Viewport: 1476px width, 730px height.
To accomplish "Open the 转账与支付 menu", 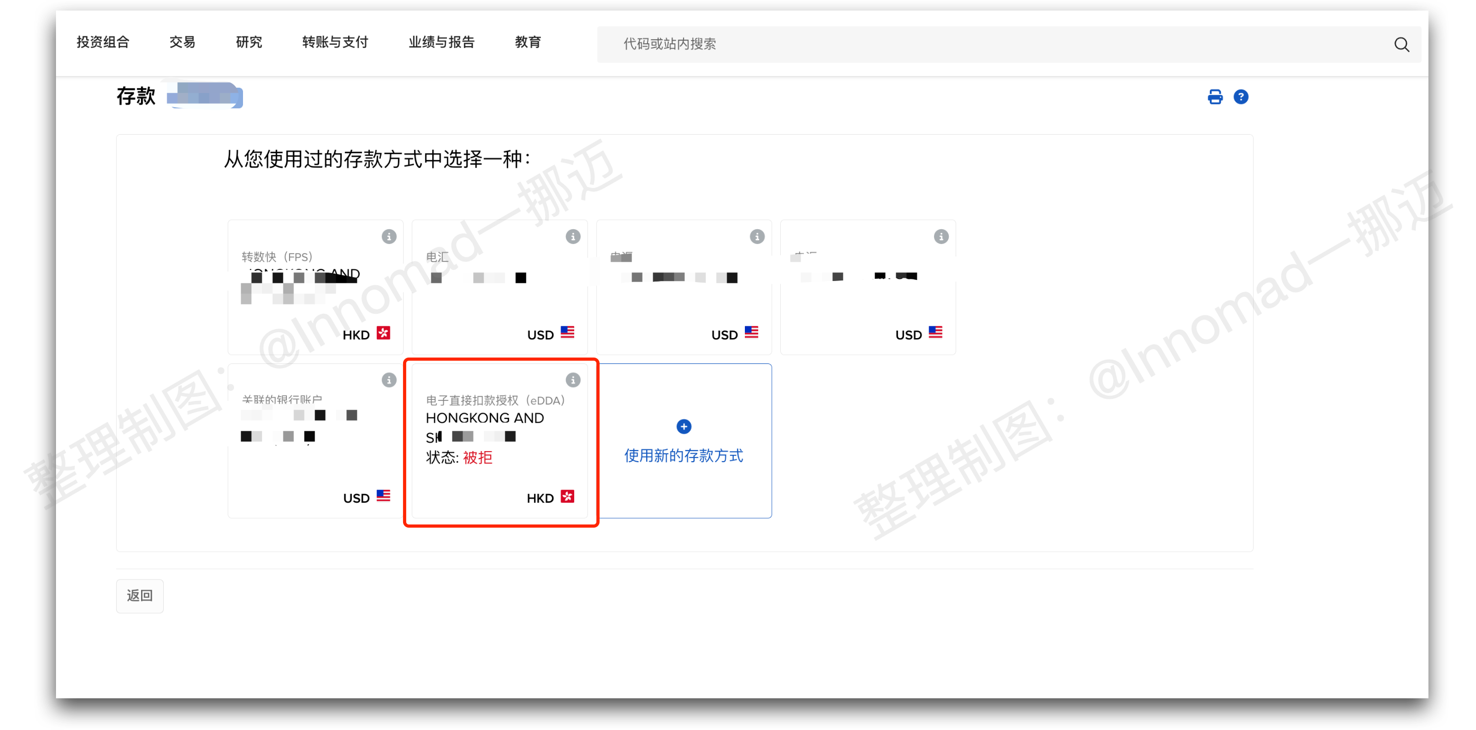I will (335, 42).
